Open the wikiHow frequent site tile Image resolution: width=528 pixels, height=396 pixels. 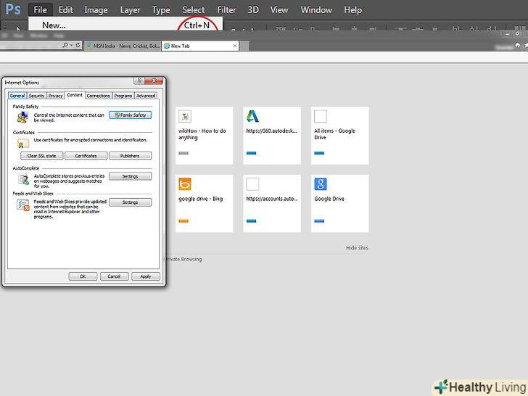tap(204, 136)
